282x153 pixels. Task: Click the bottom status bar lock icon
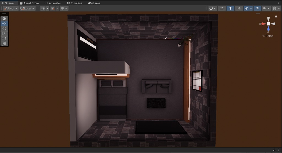pos(274,150)
